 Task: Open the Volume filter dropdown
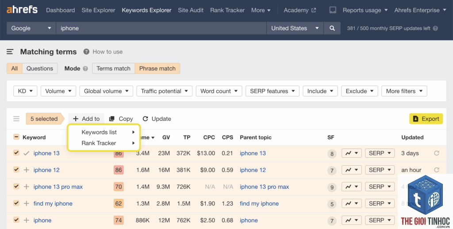58,91
